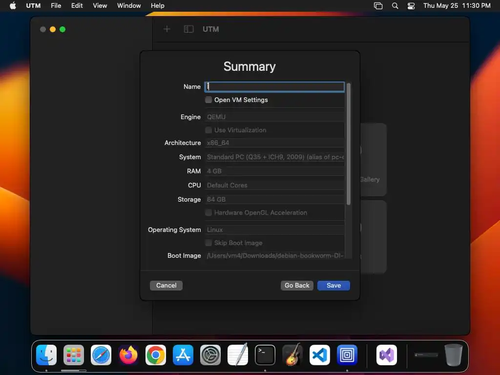
Task: Open the View menu
Action: (100, 5)
